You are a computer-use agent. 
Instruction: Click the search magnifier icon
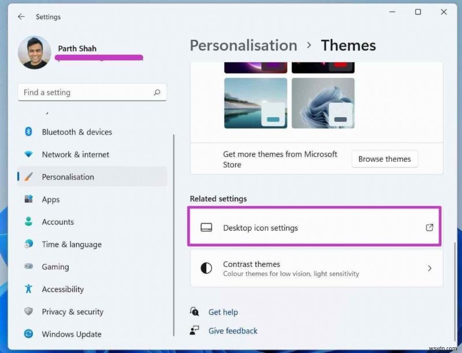(157, 92)
